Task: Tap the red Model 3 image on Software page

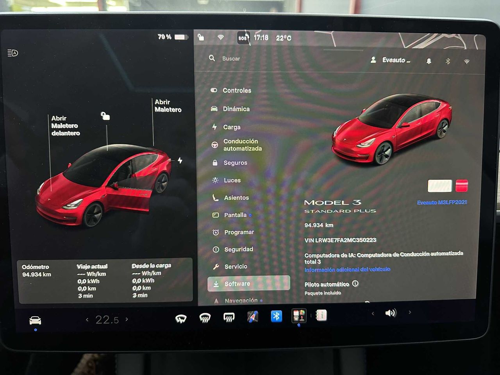Action: pos(392,129)
